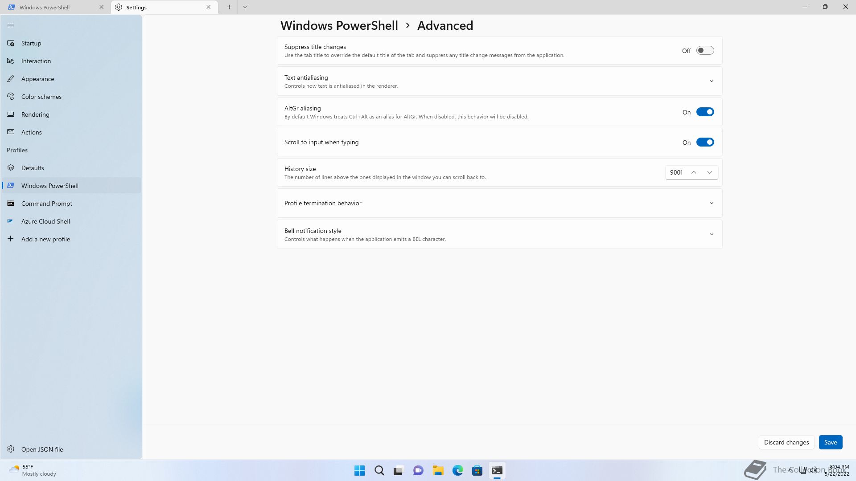Toggle Suppress title changes switch
The image size is (856, 481).
[705, 51]
